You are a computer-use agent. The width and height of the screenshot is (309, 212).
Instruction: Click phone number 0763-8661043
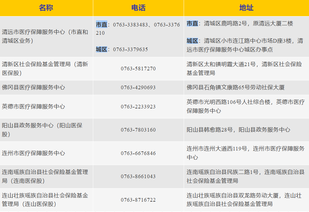click(x=138, y=177)
